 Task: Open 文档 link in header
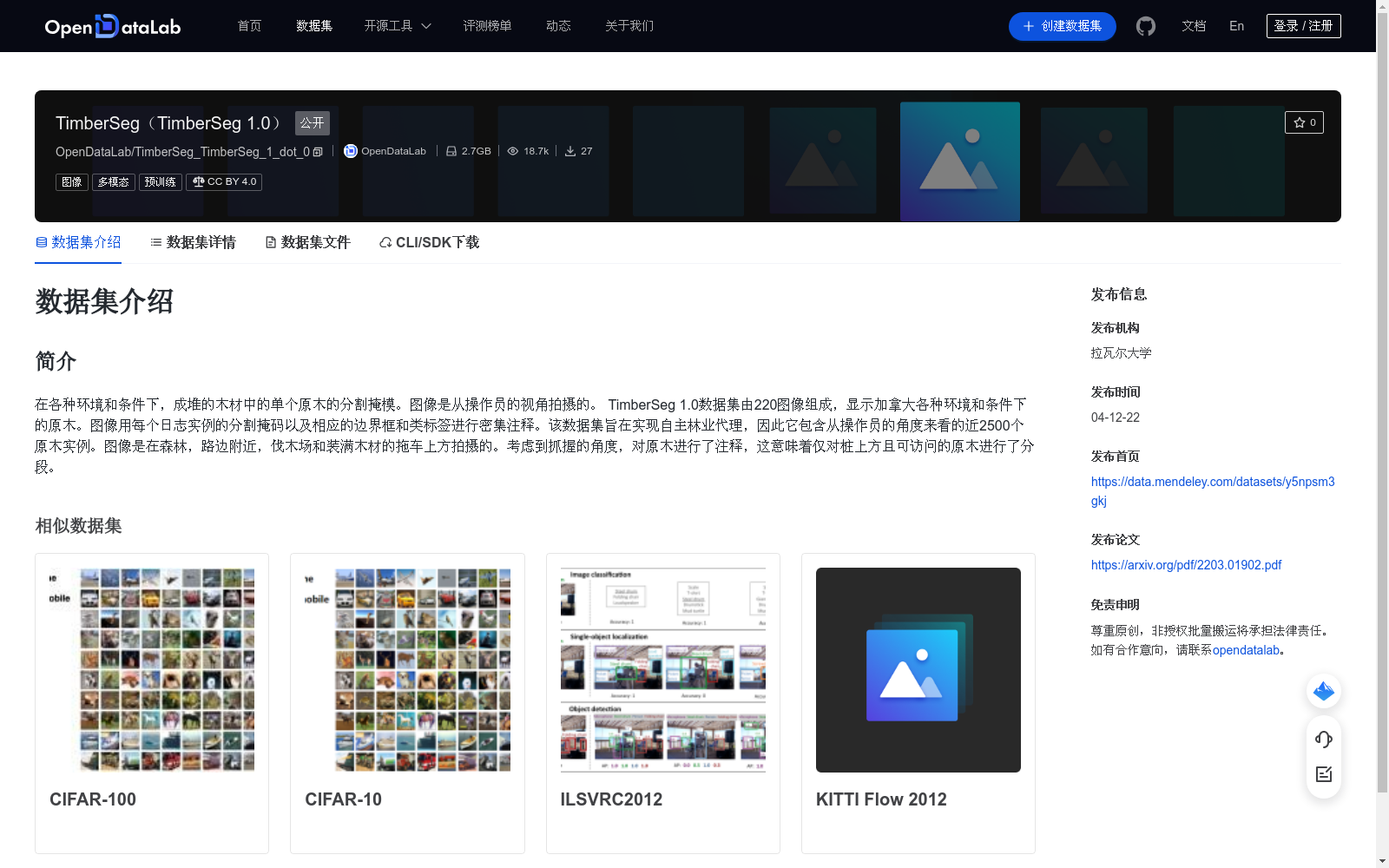[1194, 26]
